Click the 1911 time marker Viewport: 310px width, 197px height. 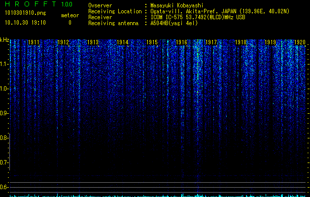click(x=34, y=42)
